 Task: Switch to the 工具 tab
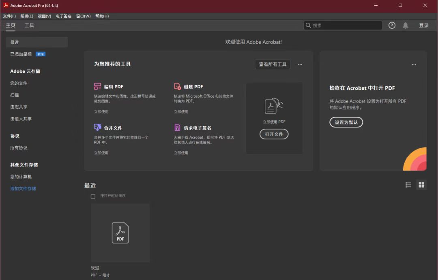(29, 26)
